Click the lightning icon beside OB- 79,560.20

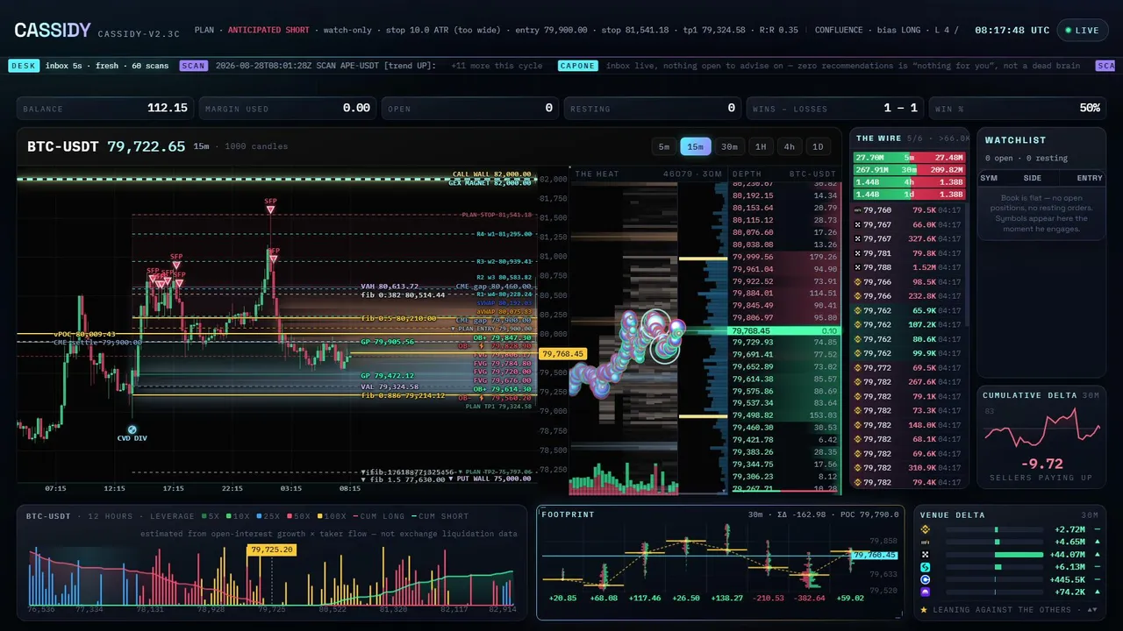[x=482, y=398]
